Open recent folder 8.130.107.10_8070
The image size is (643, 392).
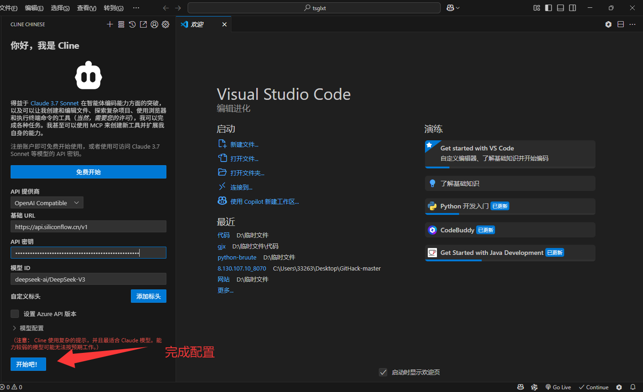click(x=242, y=268)
